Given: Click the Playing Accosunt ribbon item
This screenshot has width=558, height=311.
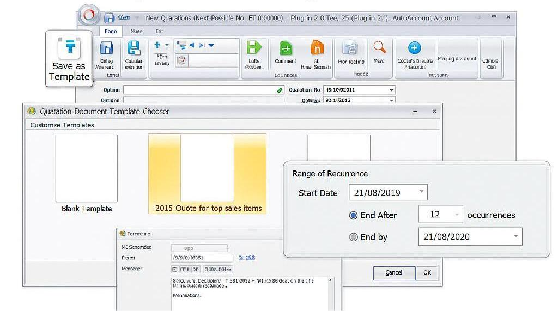Looking at the screenshot, I should [457, 59].
